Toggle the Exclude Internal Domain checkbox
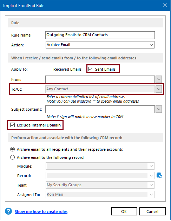The height and width of the screenshot is (221, 171). pos(12,125)
